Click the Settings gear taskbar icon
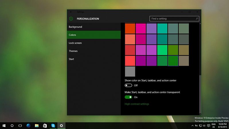This screenshot has height=129, width=229. pyautogui.click(x=61, y=126)
